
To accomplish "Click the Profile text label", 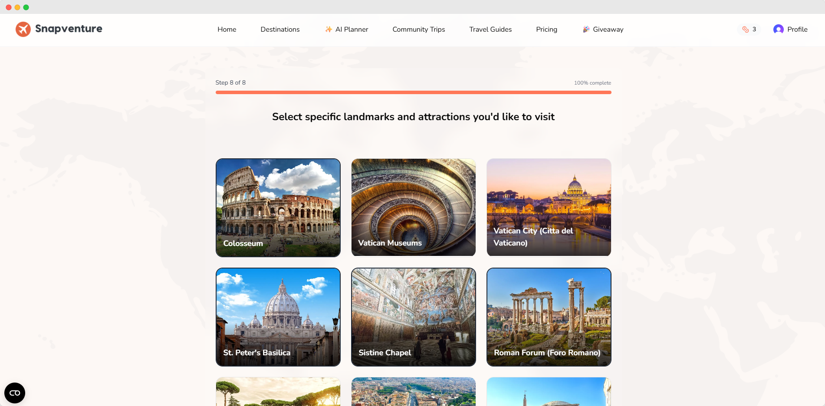I will [797, 29].
